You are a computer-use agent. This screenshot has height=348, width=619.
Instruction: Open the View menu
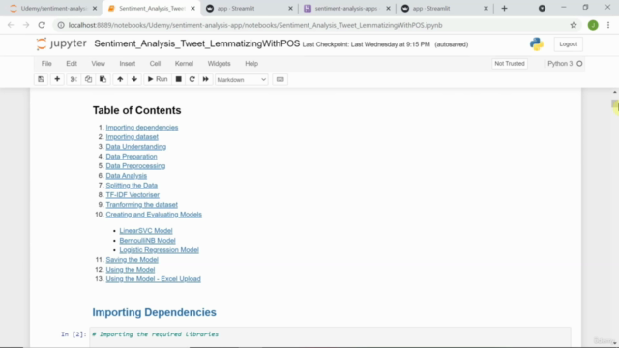click(99, 64)
